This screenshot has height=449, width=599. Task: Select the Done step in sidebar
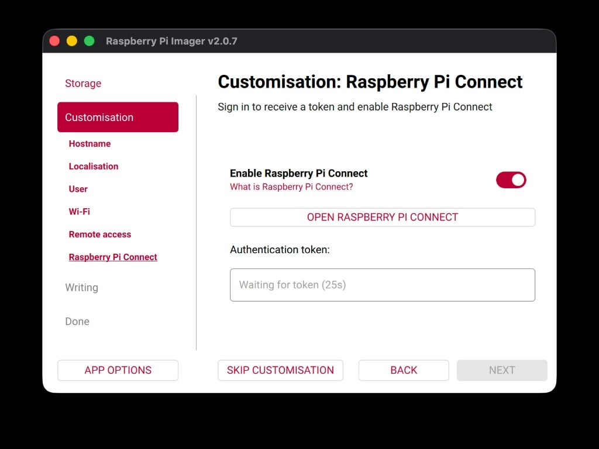[77, 322]
